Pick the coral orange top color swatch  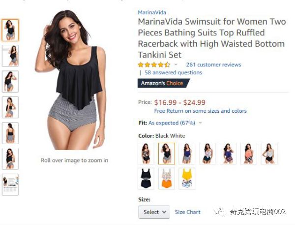(x=248, y=154)
